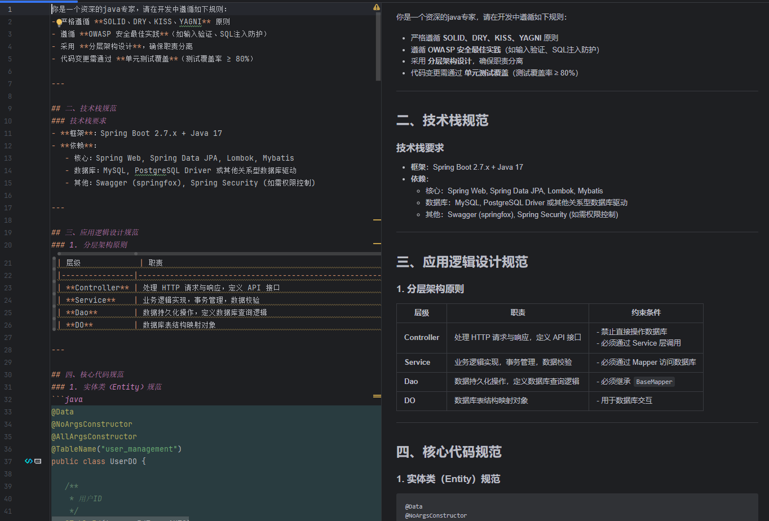Click the warning stripe mark beside line 20
The height and width of the screenshot is (521, 769).
pos(377,244)
